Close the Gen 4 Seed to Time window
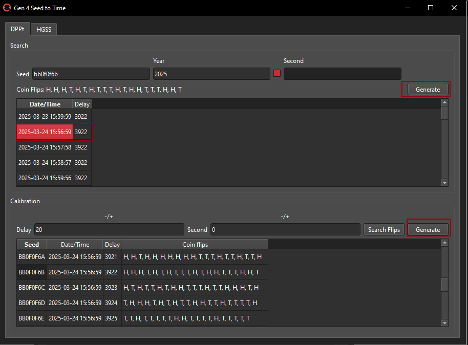This screenshot has height=345, width=468. coord(454,8)
